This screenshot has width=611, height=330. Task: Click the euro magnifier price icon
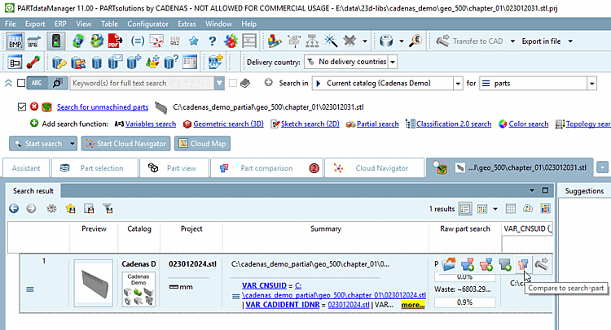[415, 41]
